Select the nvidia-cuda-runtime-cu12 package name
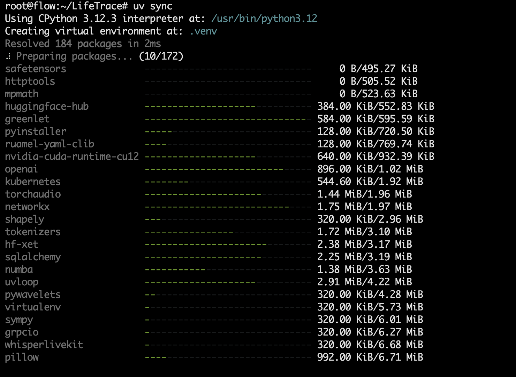The height and width of the screenshot is (377, 516). coord(72,156)
